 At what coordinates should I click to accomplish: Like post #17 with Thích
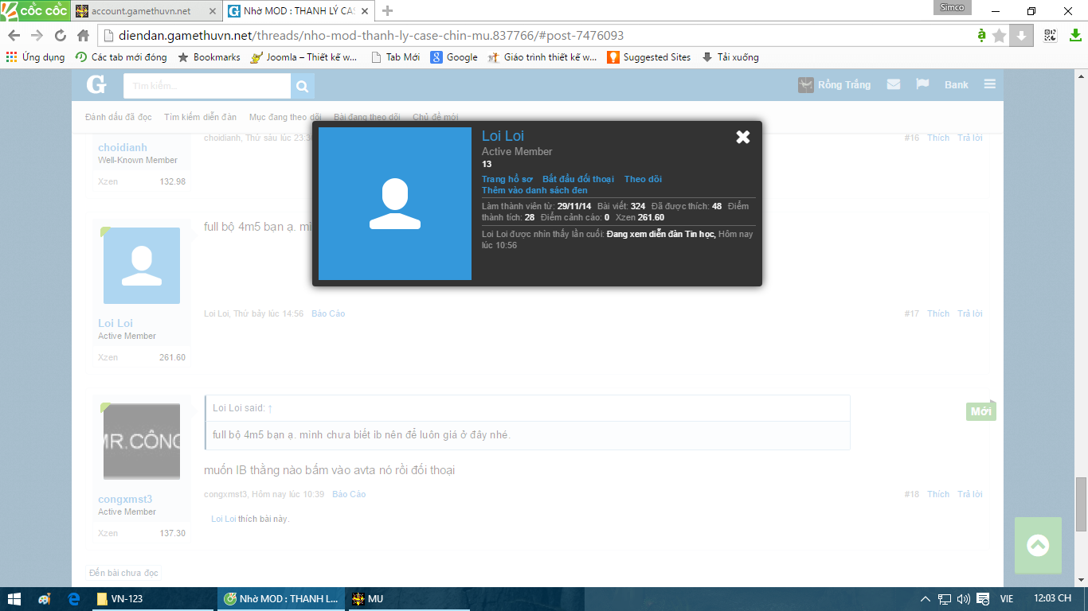(938, 313)
